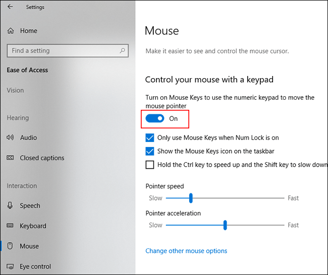This screenshot has height=275, width=328.
Task: Click the Home icon in sidebar
Action: click(11, 31)
